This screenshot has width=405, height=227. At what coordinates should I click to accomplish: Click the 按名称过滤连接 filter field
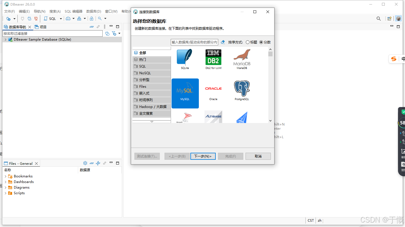53,33
